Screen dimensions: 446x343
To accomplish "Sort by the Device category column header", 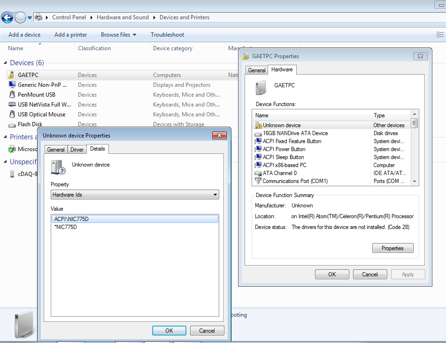I will [187, 48].
